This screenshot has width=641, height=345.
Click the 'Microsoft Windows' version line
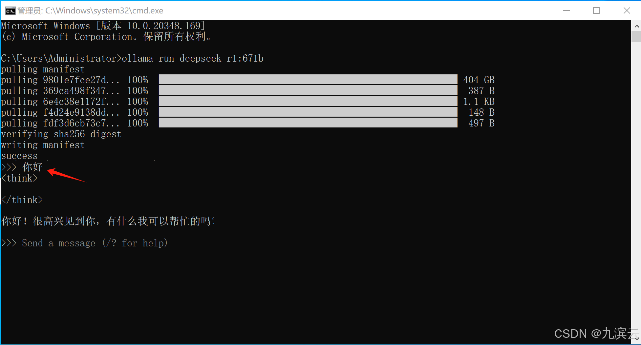[x=103, y=26]
